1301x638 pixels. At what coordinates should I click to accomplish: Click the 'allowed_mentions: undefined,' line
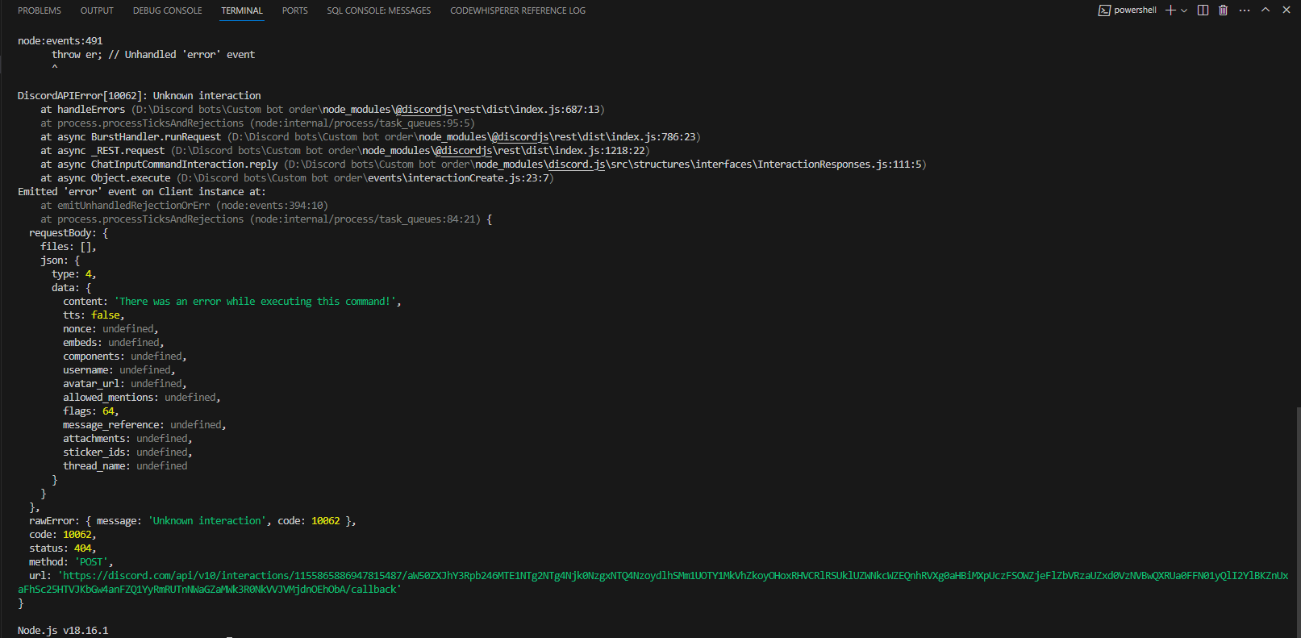click(142, 398)
